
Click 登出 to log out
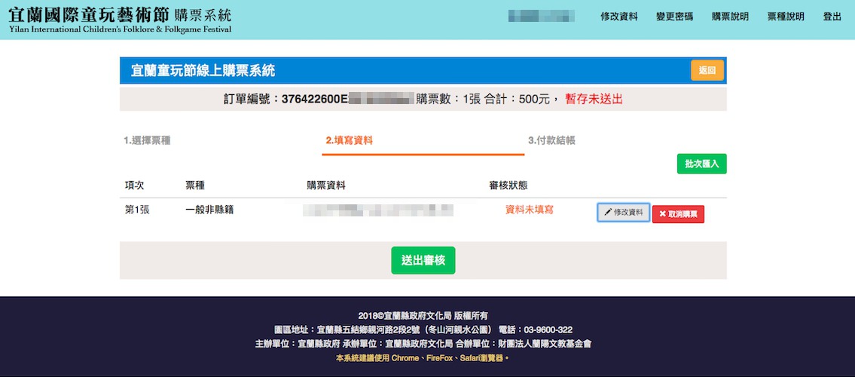[x=832, y=17]
